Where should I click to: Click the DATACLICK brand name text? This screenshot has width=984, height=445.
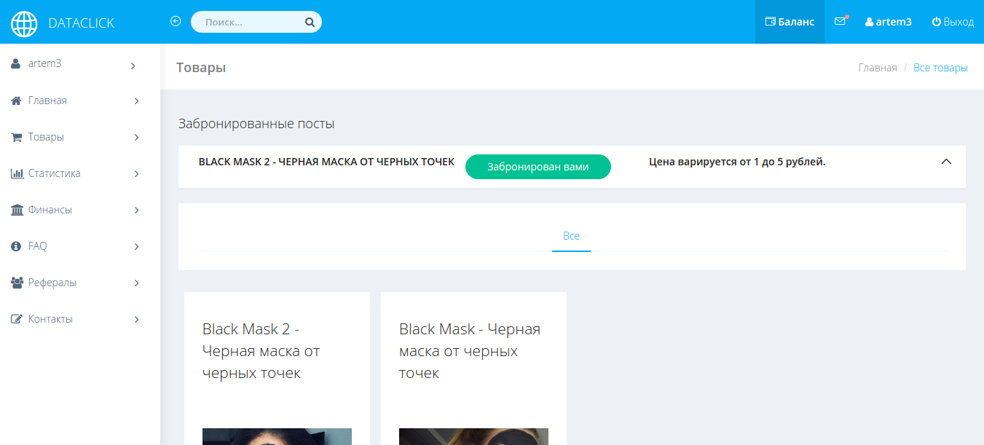tap(81, 23)
